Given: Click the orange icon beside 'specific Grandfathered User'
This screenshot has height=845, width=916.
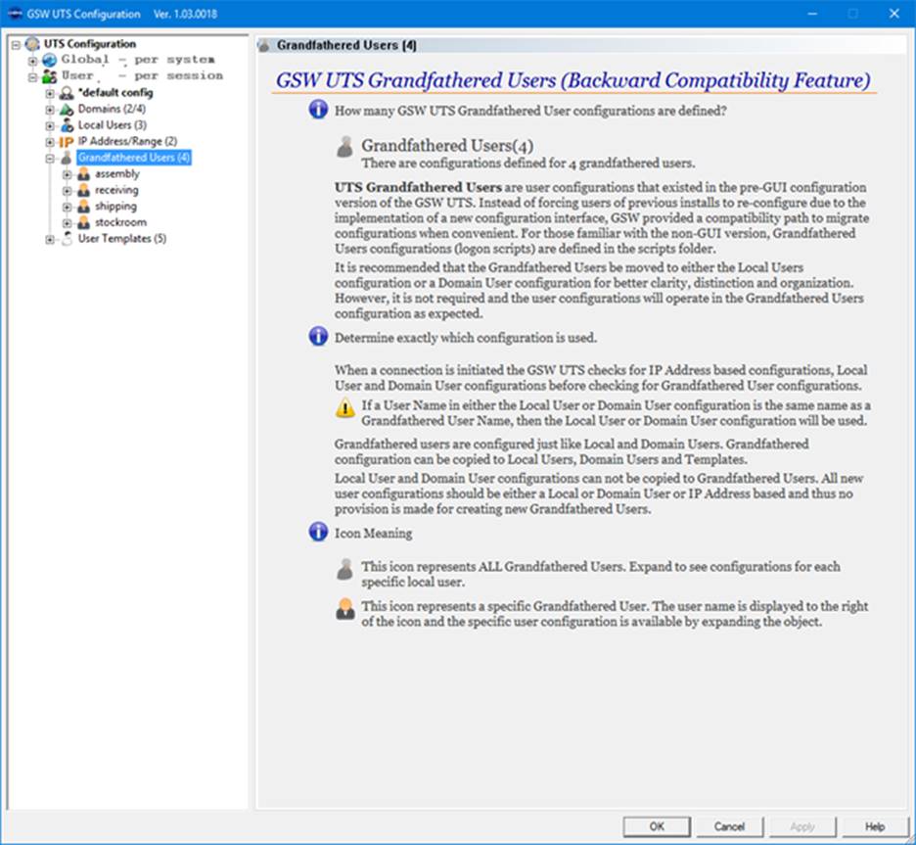Looking at the screenshot, I should click(x=345, y=609).
